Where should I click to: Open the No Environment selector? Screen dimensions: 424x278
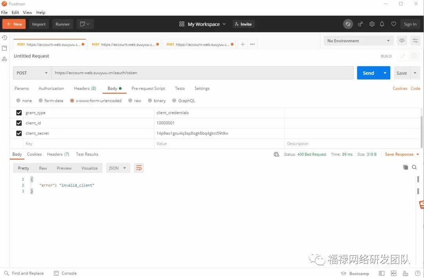pyautogui.click(x=358, y=41)
